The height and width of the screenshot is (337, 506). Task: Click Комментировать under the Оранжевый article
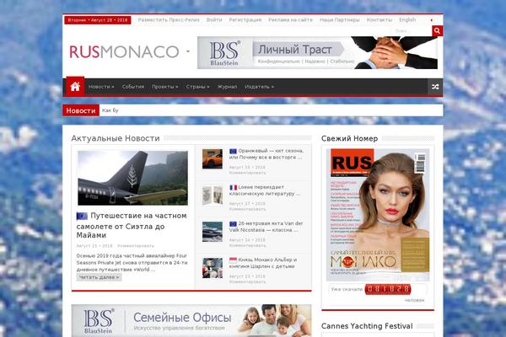coord(247,174)
